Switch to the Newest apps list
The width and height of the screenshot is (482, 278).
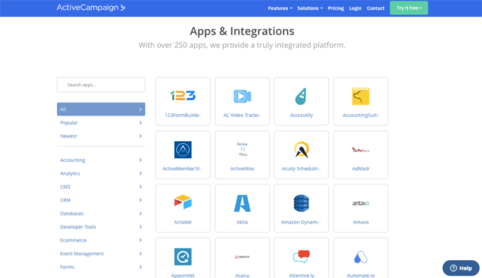[x=101, y=136]
